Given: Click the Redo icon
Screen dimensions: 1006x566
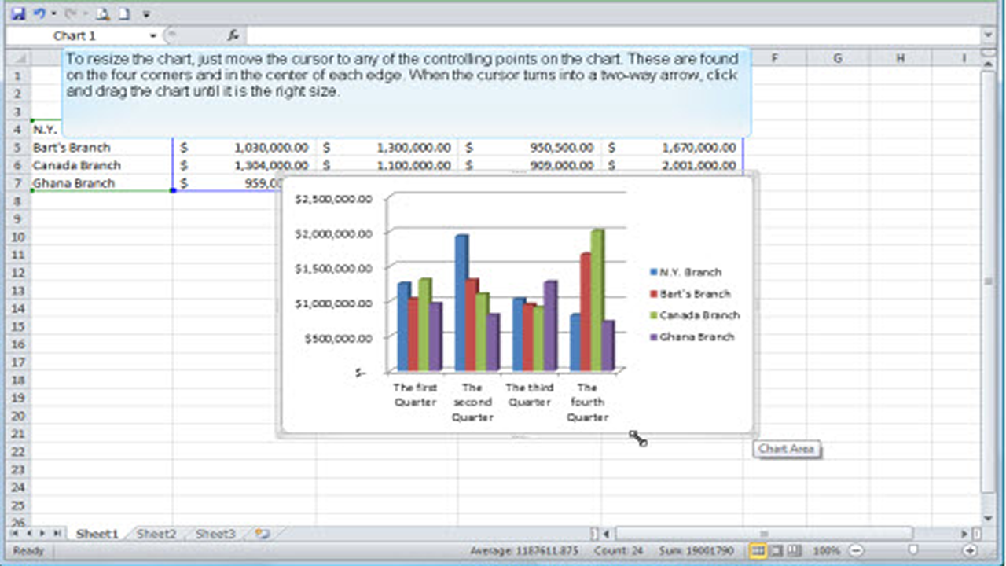Looking at the screenshot, I should [x=70, y=13].
